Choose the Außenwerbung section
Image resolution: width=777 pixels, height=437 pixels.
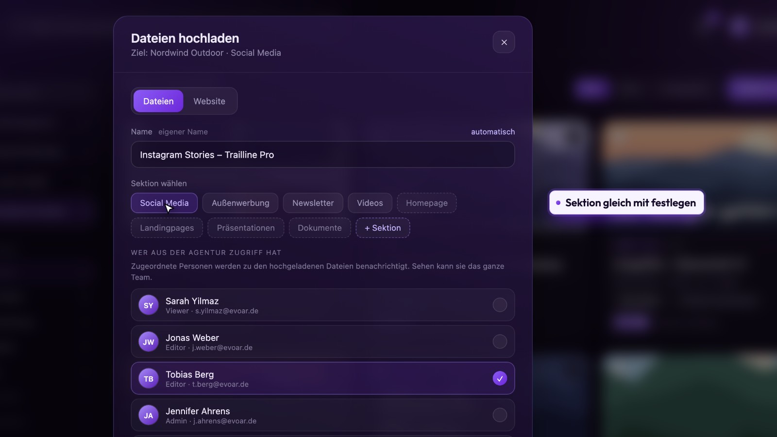point(240,203)
